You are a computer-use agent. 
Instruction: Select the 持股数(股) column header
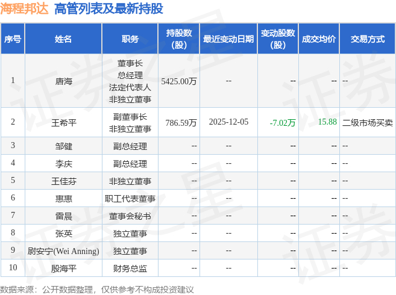(x=179, y=39)
